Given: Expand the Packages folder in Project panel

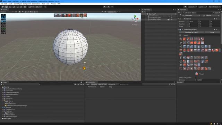Looking at the screenshot, I should coord(1,118).
